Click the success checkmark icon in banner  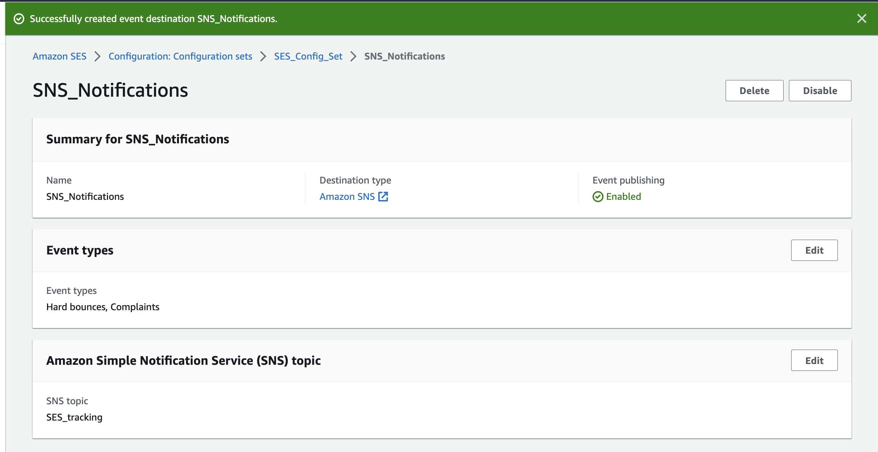19,19
